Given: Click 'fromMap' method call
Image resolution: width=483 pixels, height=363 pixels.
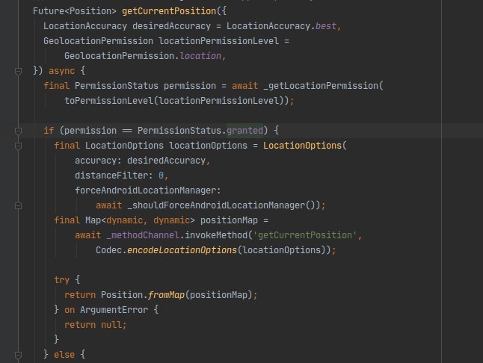Looking at the screenshot, I should click(x=166, y=295).
